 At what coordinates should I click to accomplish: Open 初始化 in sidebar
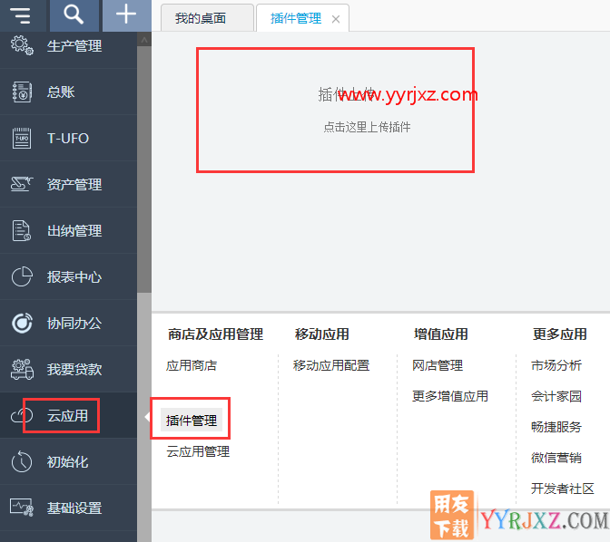[68, 462]
